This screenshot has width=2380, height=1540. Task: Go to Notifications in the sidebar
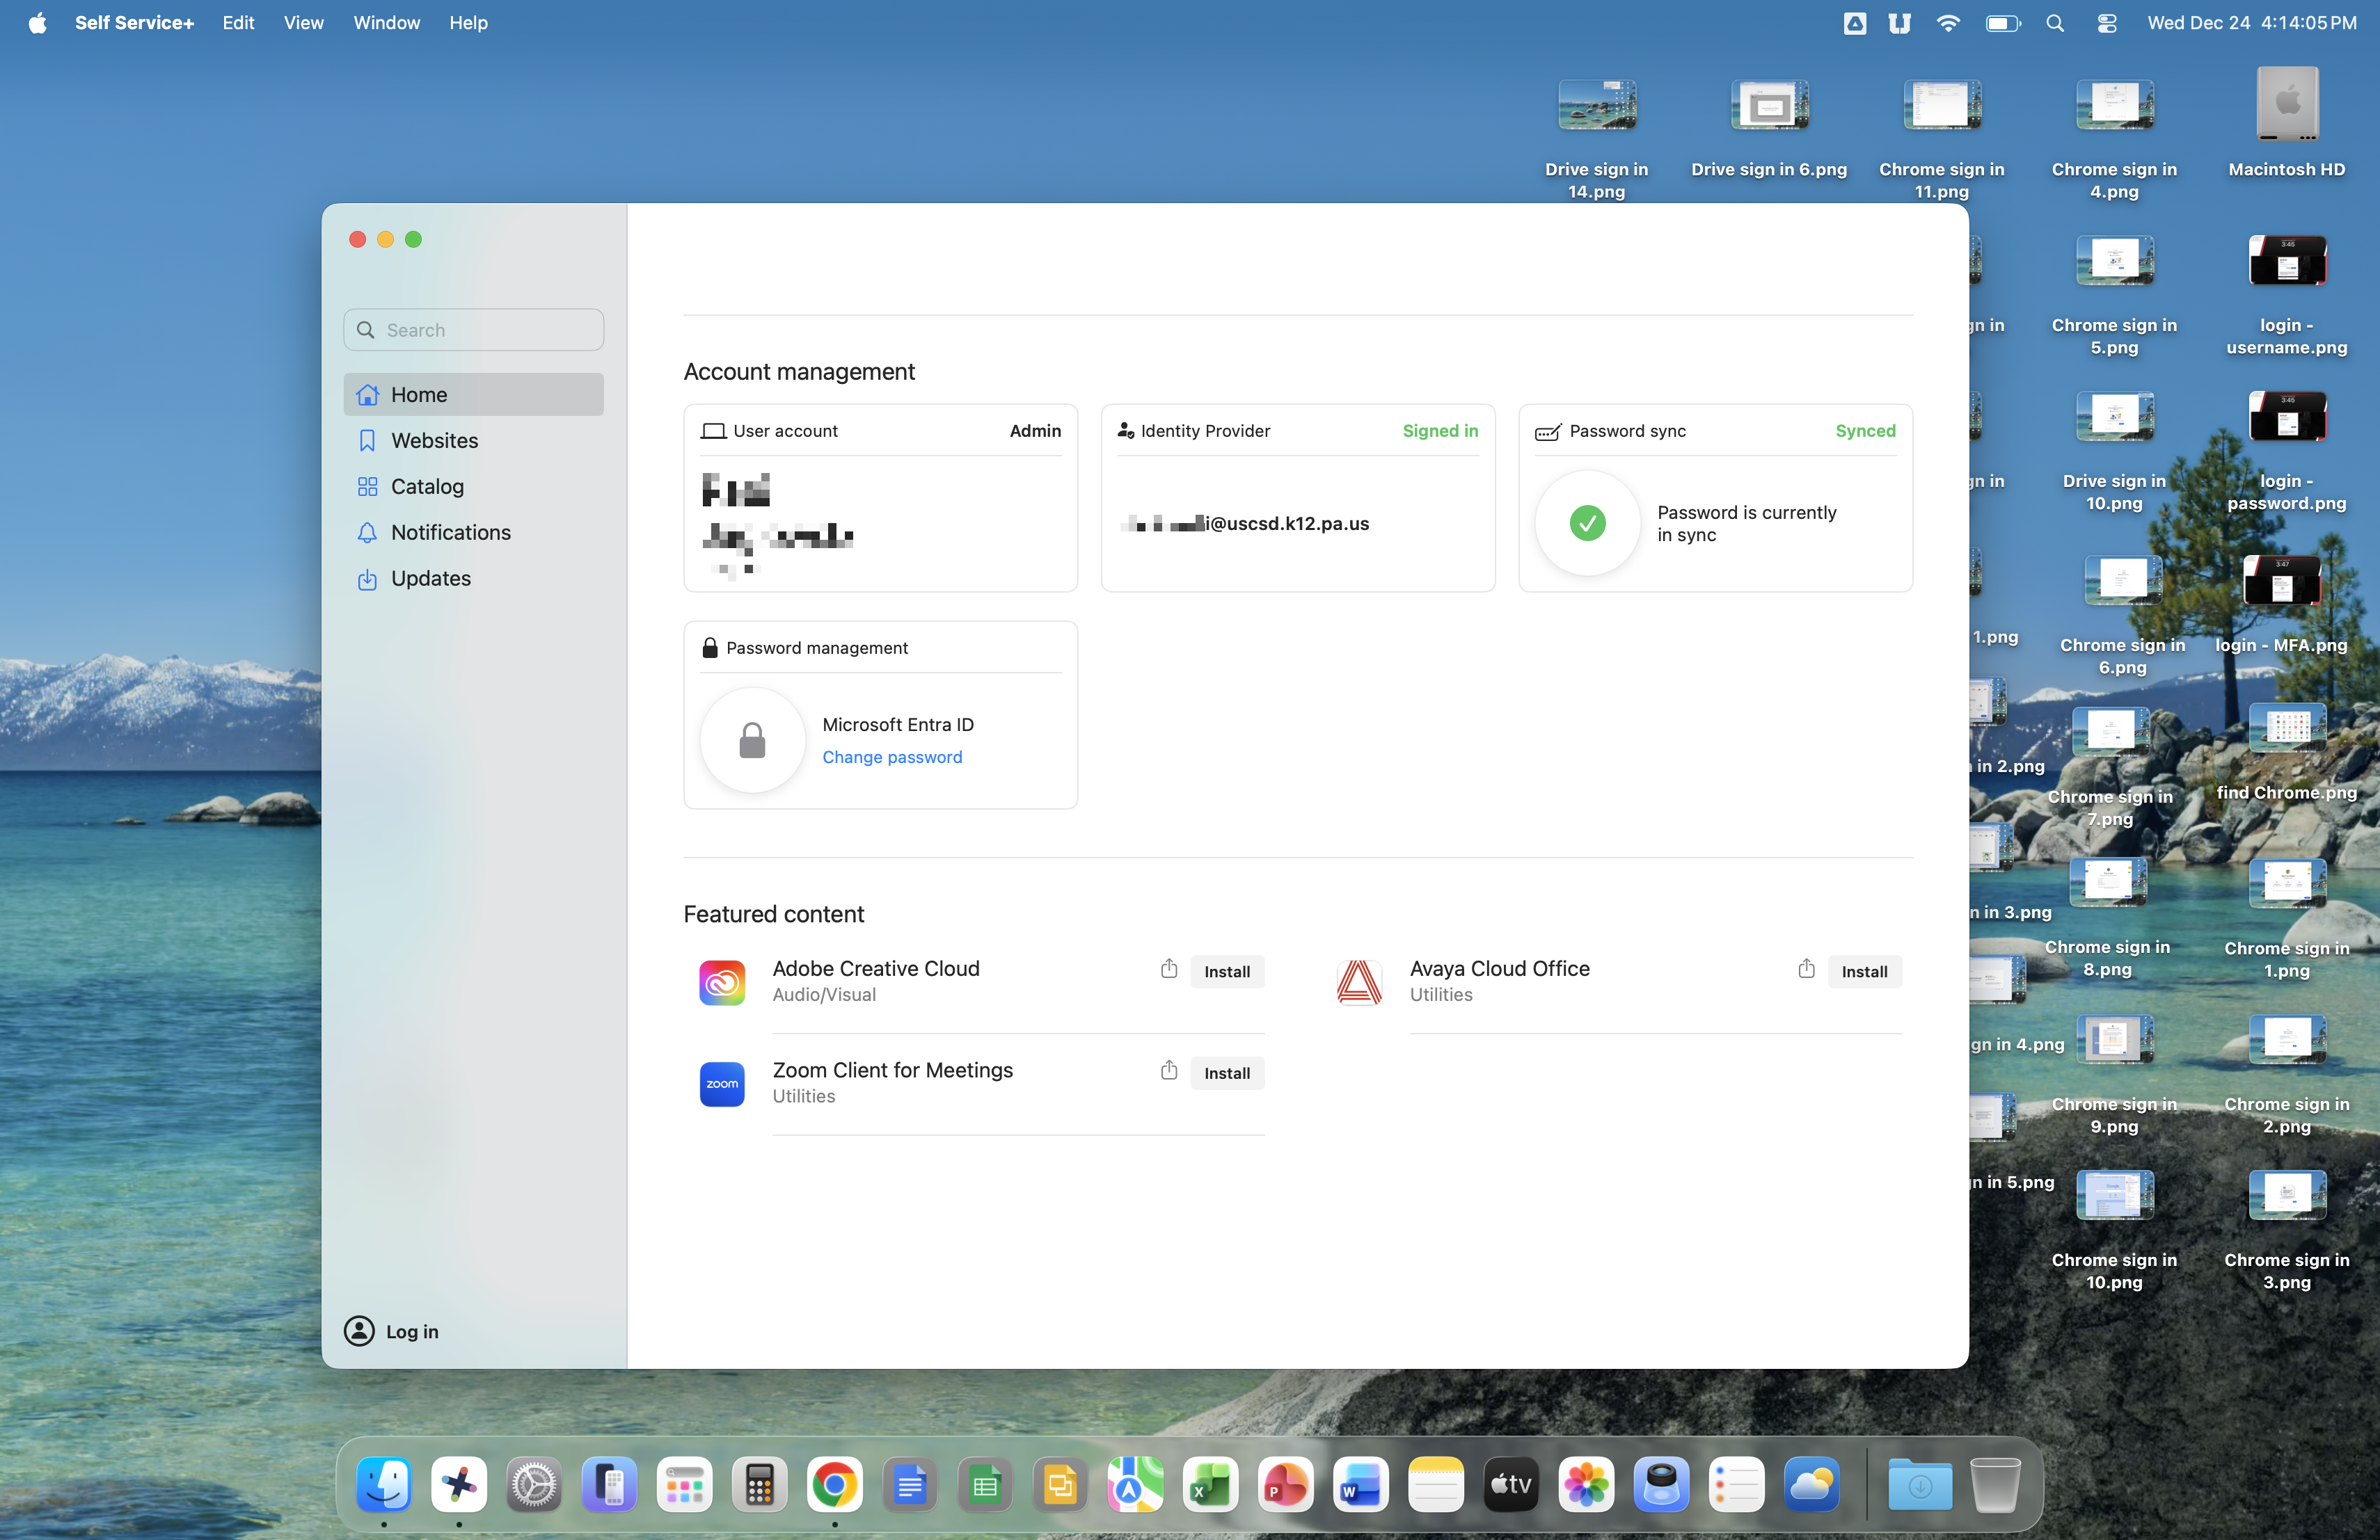[450, 533]
